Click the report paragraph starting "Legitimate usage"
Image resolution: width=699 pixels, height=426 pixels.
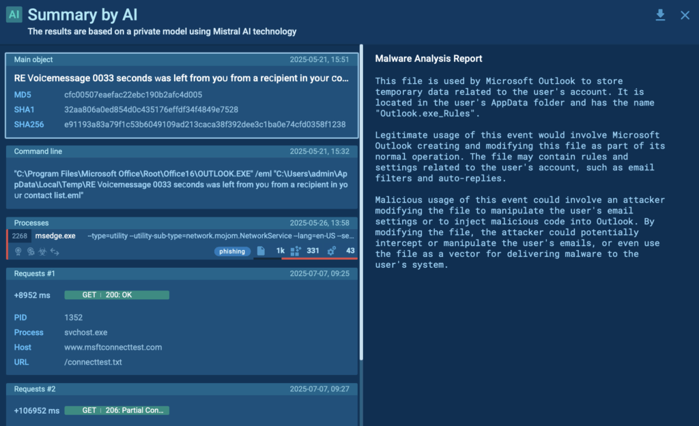coord(519,157)
